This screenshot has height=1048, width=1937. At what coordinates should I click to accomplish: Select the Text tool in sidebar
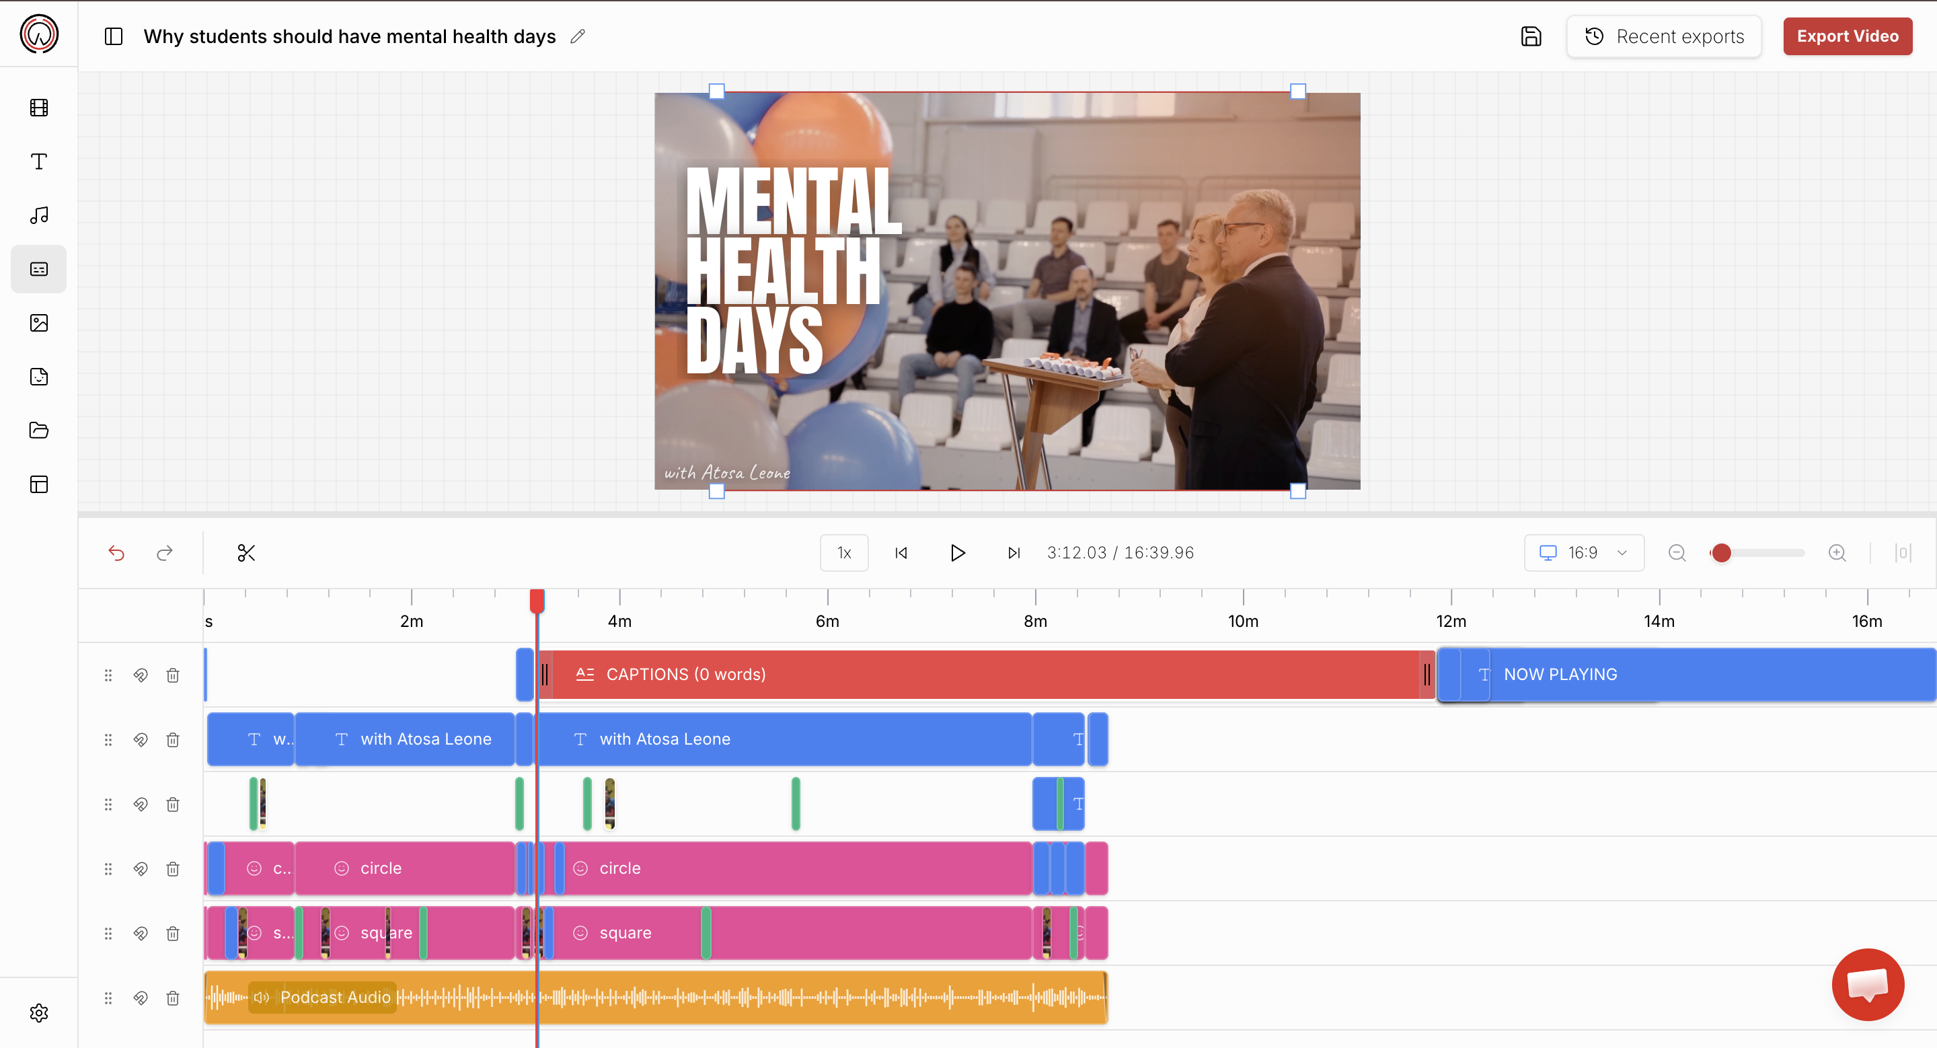pyautogui.click(x=39, y=161)
